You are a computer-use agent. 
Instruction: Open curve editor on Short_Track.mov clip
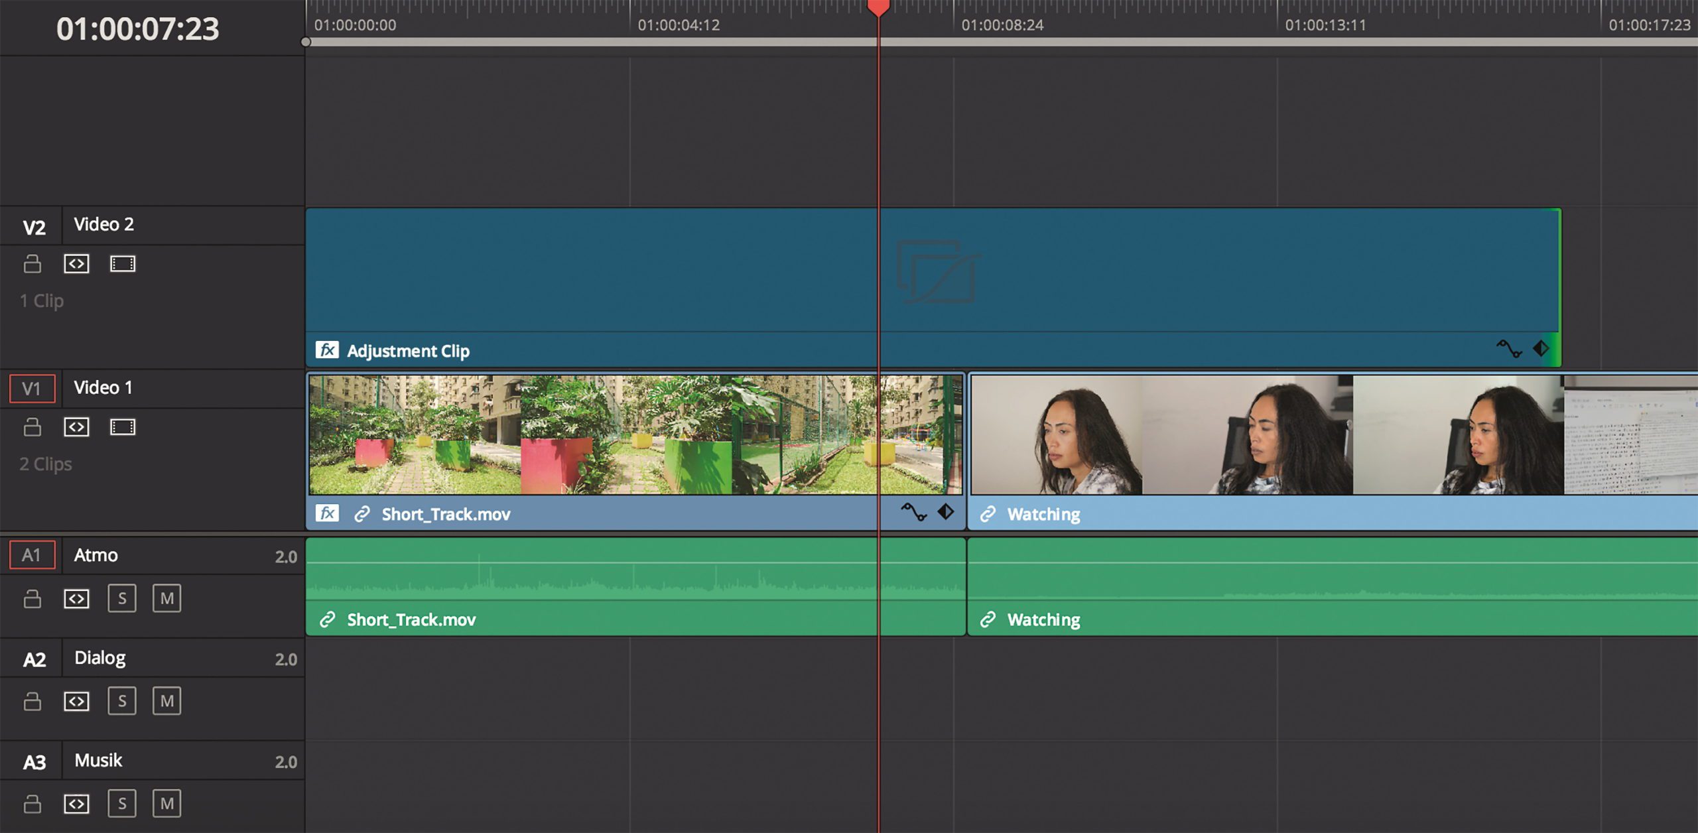(x=913, y=512)
